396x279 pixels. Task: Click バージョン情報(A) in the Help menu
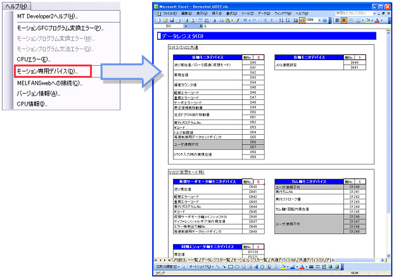pyautogui.click(x=39, y=94)
